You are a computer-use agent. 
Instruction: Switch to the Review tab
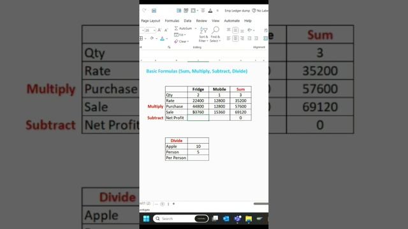tap(201, 20)
